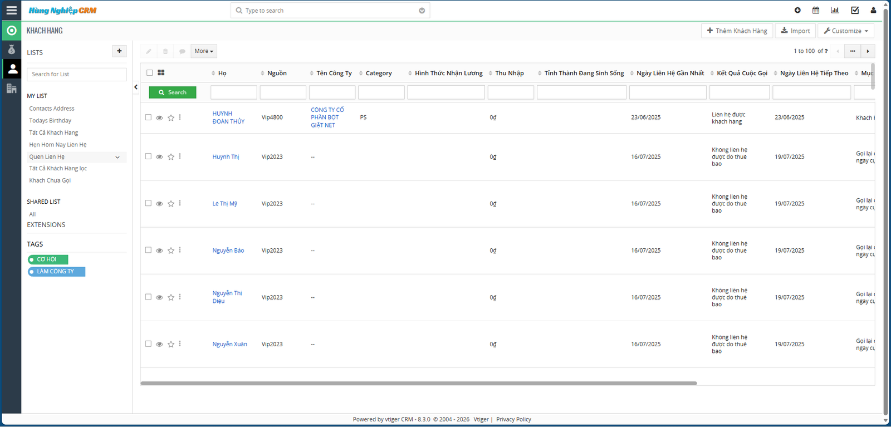The image size is (891, 427).
Task: Click the horizontal table scrollbar
Action: (x=419, y=383)
